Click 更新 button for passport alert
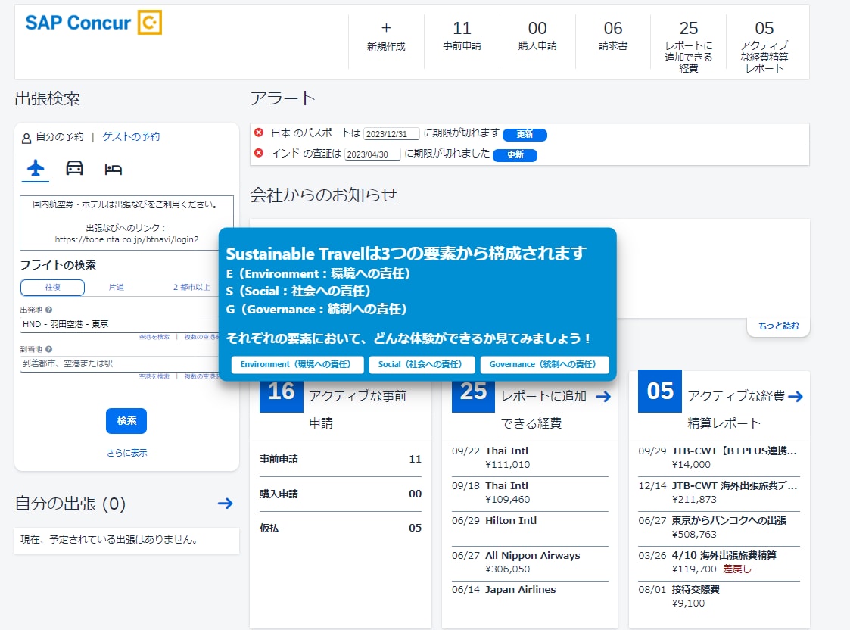The width and height of the screenshot is (850, 630). pos(525,135)
